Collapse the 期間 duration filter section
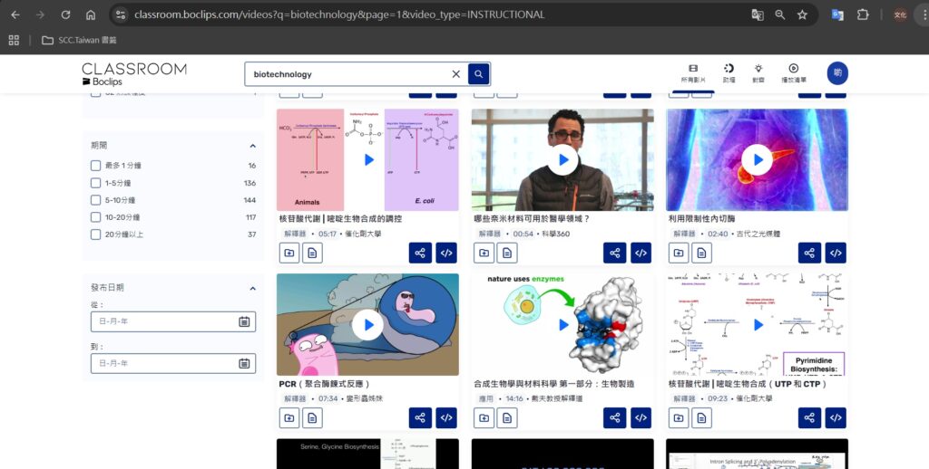The width and height of the screenshot is (929, 469). click(x=252, y=146)
